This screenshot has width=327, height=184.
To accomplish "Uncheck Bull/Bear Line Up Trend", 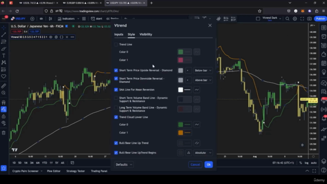I will coord(116,143).
